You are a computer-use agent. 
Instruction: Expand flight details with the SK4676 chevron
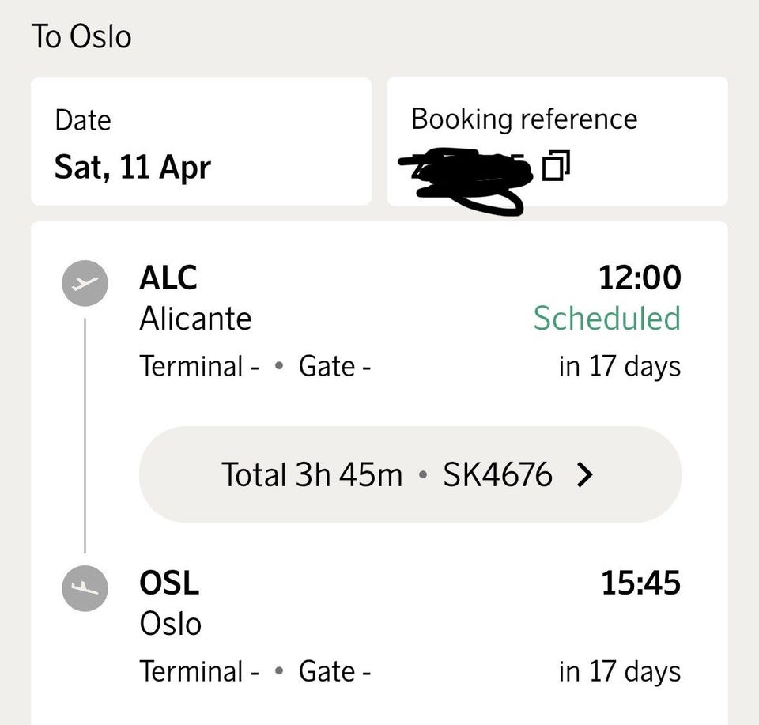click(x=584, y=475)
